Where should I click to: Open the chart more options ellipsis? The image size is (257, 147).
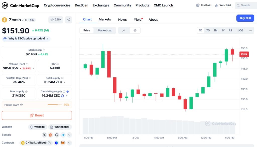250,30
